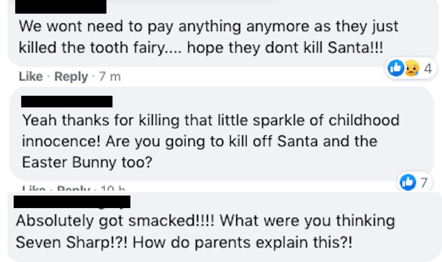Screen dimensions: 442x262
Task: Click the blue thumbs-up reaction on the tooth fairy comment
Action: 393,69
